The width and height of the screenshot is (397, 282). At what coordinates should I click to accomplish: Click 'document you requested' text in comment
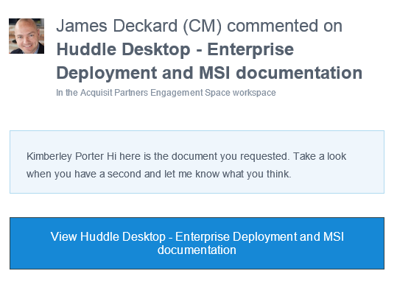[230, 156]
